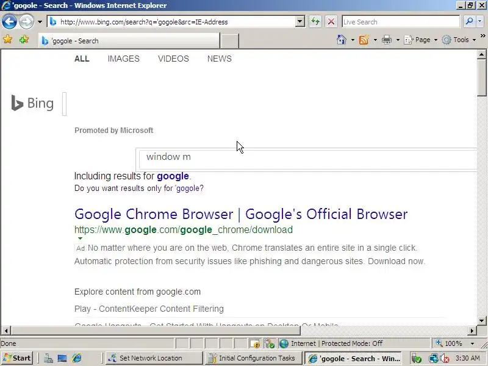488x366 pixels.
Task: Click Add to Favorites icon
Action: tap(24, 40)
